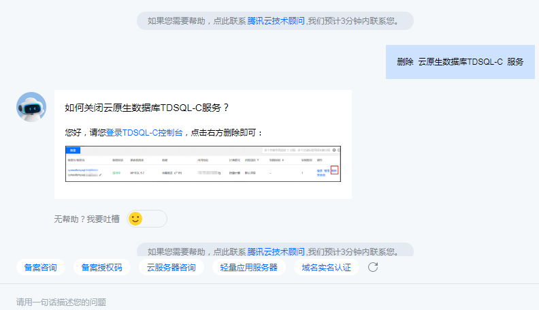The width and height of the screenshot is (539, 310).
Task: Click the heading 如何关闭云原生数据库TDSQL-C服务？
Action: [x=147, y=108]
